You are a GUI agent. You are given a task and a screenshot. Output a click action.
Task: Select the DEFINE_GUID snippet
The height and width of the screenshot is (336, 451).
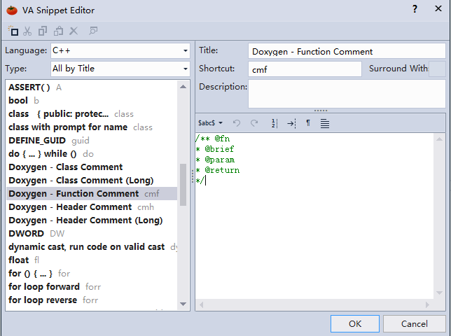click(92, 140)
